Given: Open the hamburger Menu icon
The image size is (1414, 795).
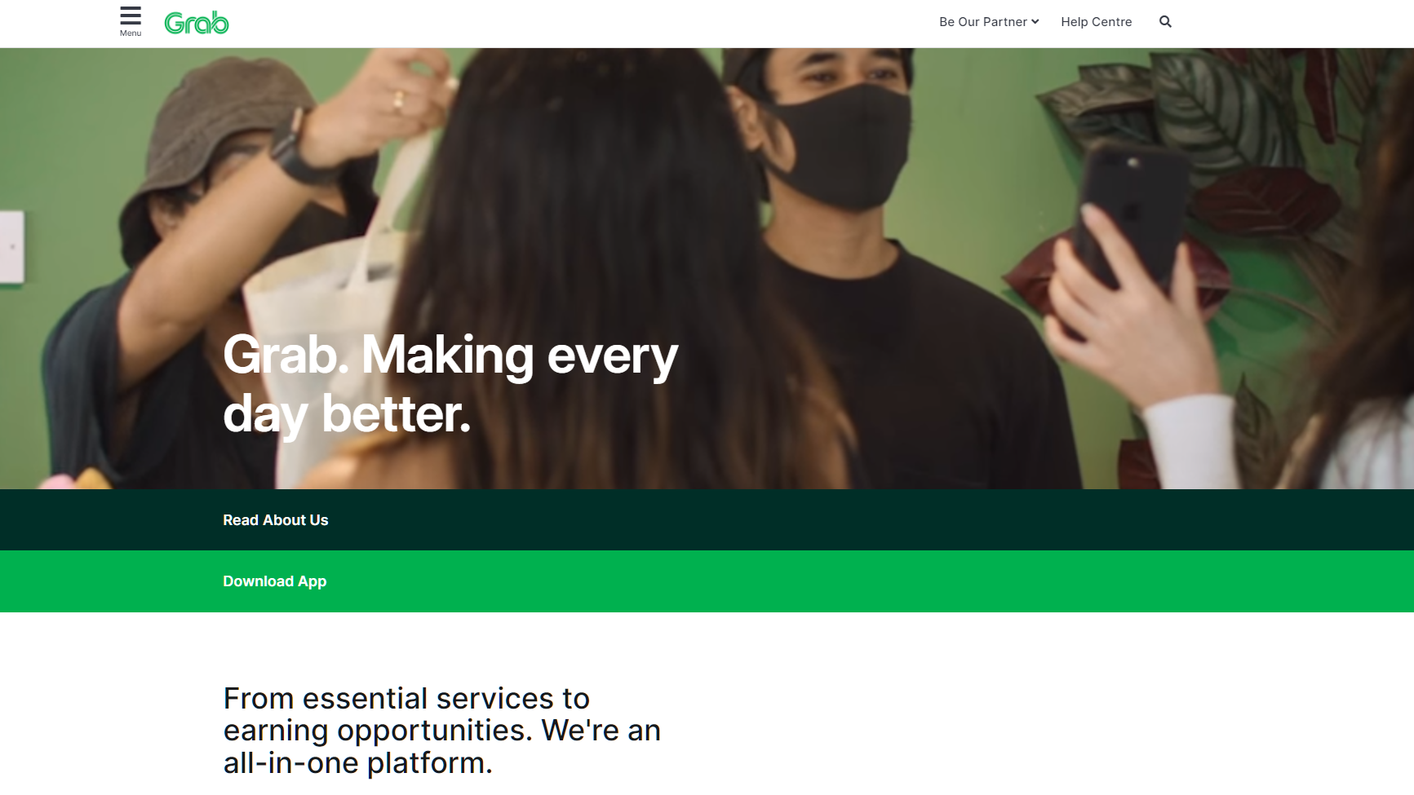Looking at the screenshot, I should click(x=131, y=15).
